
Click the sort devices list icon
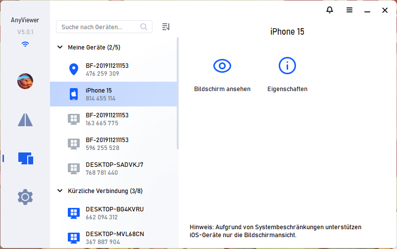pos(166,27)
